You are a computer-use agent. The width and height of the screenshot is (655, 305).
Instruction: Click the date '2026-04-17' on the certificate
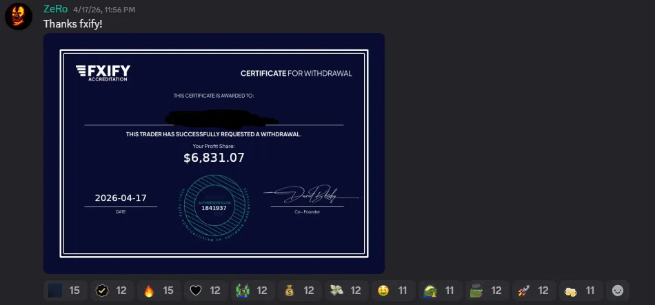121,198
